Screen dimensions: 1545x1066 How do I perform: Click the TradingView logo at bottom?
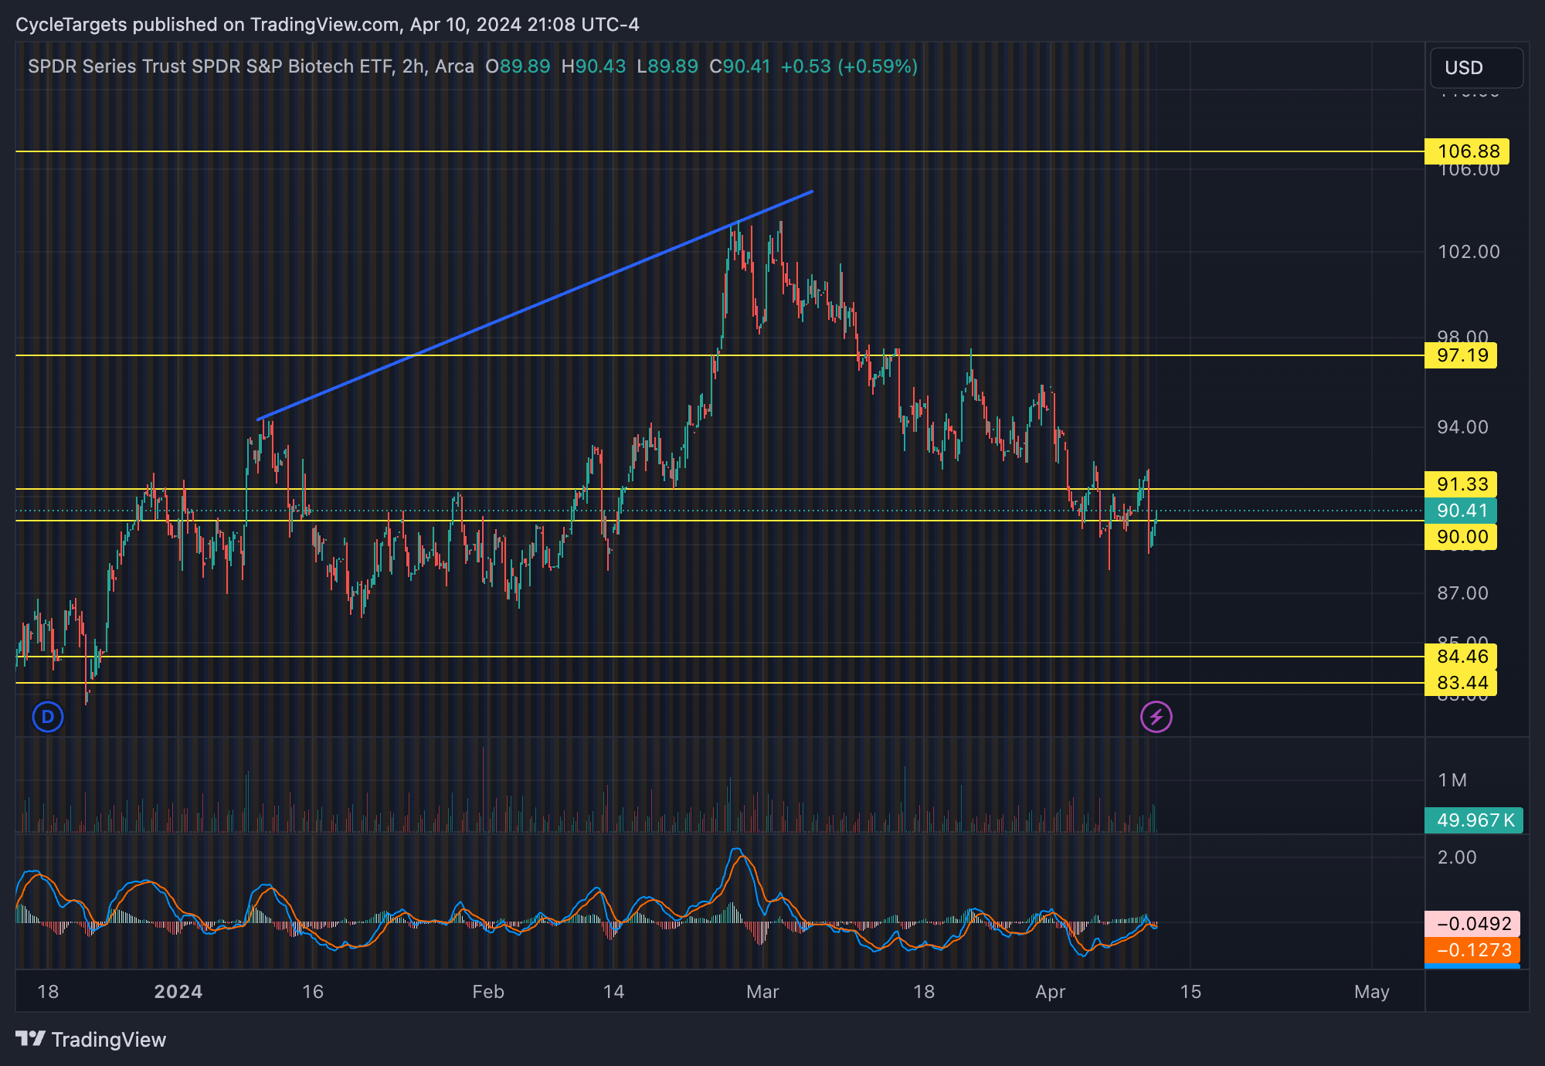tap(91, 1040)
